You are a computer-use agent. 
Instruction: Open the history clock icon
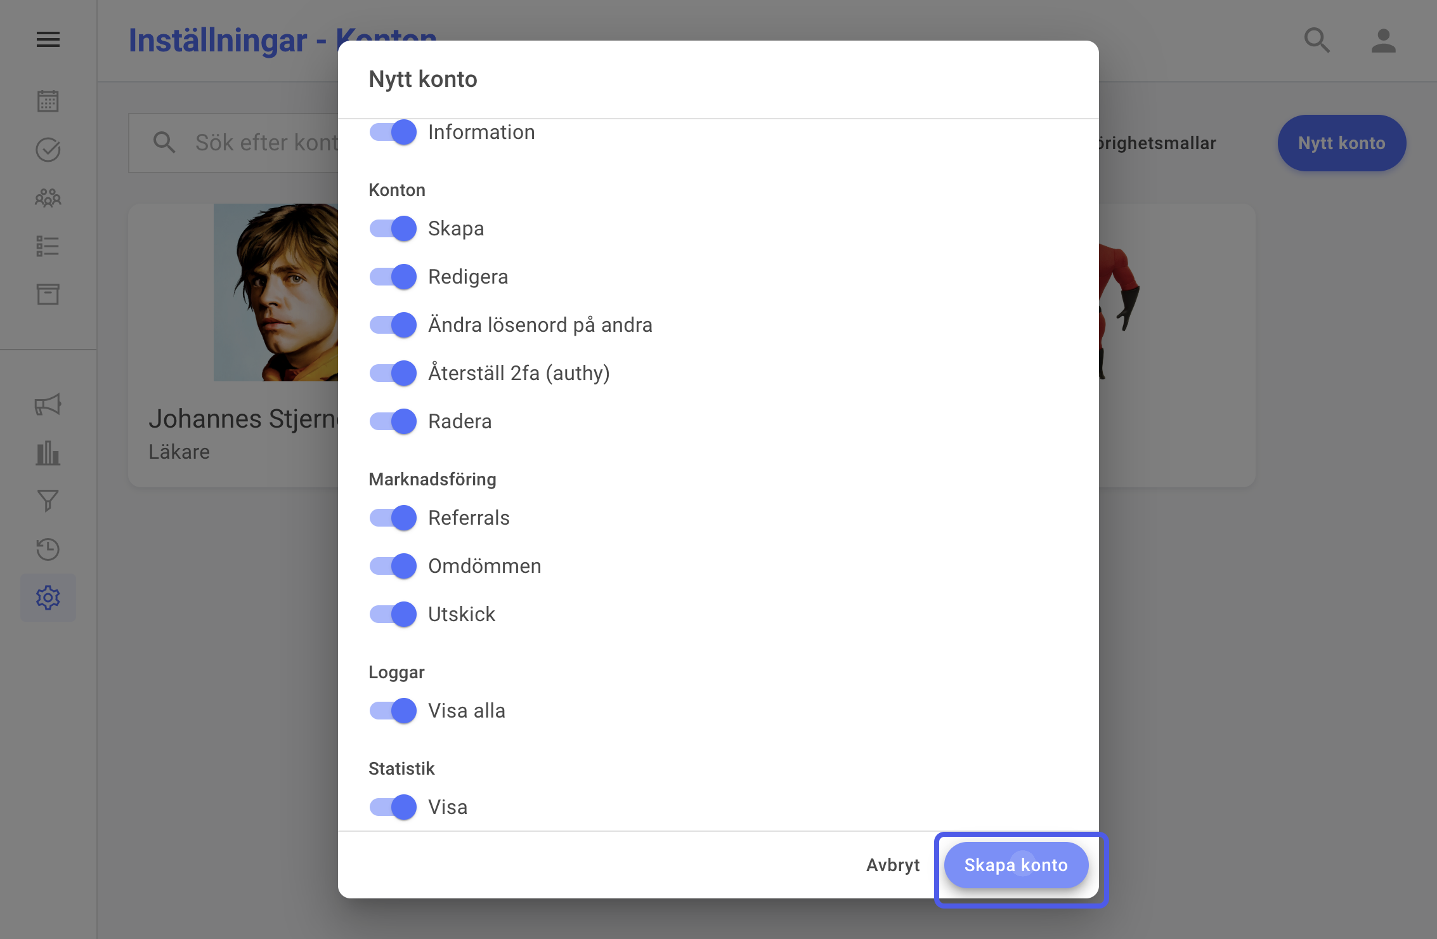[x=48, y=549]
